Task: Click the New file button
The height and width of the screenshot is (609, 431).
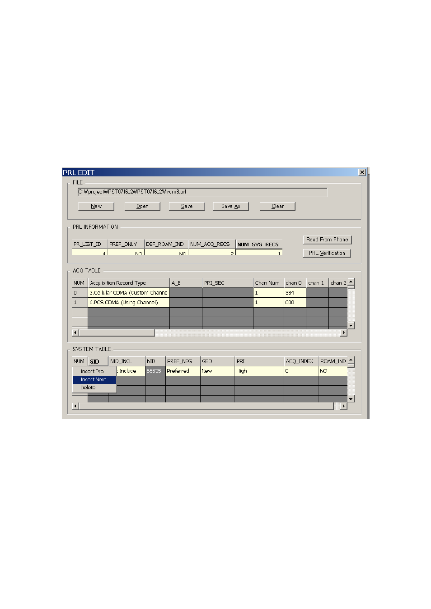Action: [96, 206]
